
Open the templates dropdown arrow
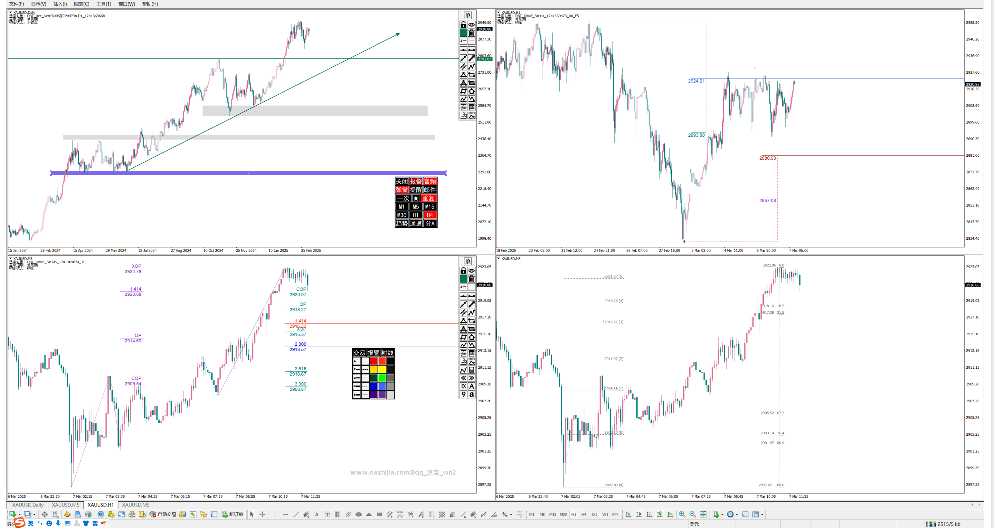click(x=762, y=514)
